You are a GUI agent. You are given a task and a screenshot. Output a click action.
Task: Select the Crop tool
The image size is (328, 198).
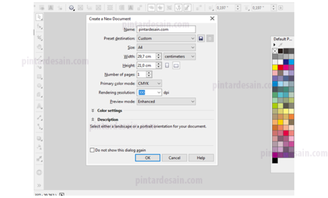[x=40, y=38]
